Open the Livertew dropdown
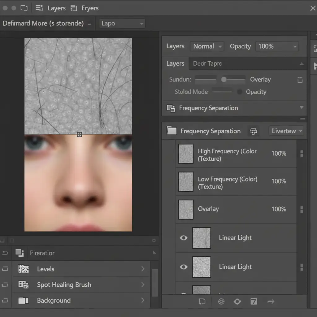Image resolution: width=317 pixels, height=317 pixels. [x=286, y=131]
